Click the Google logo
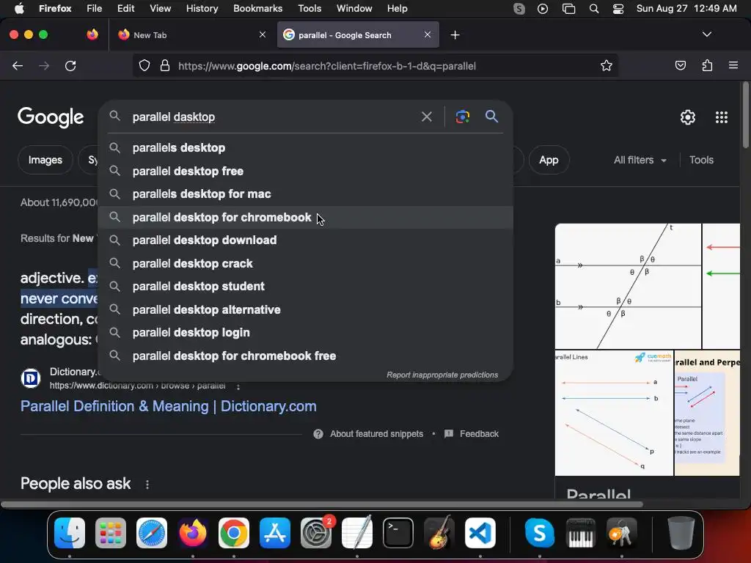The height and width of the screenshot is (563, 751). coord(51,118)
